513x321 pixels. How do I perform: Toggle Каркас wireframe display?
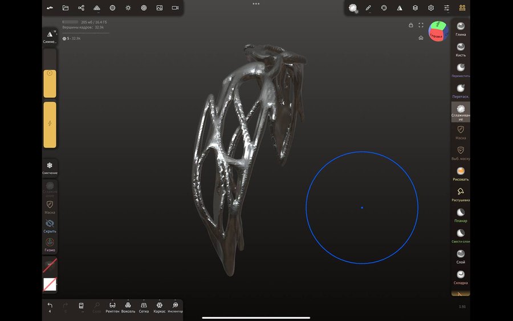(160, 307)
